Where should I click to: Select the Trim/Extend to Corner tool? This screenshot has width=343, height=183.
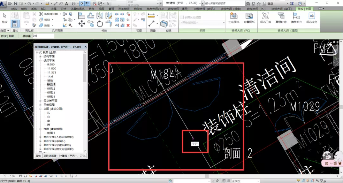tap(109, 24)
